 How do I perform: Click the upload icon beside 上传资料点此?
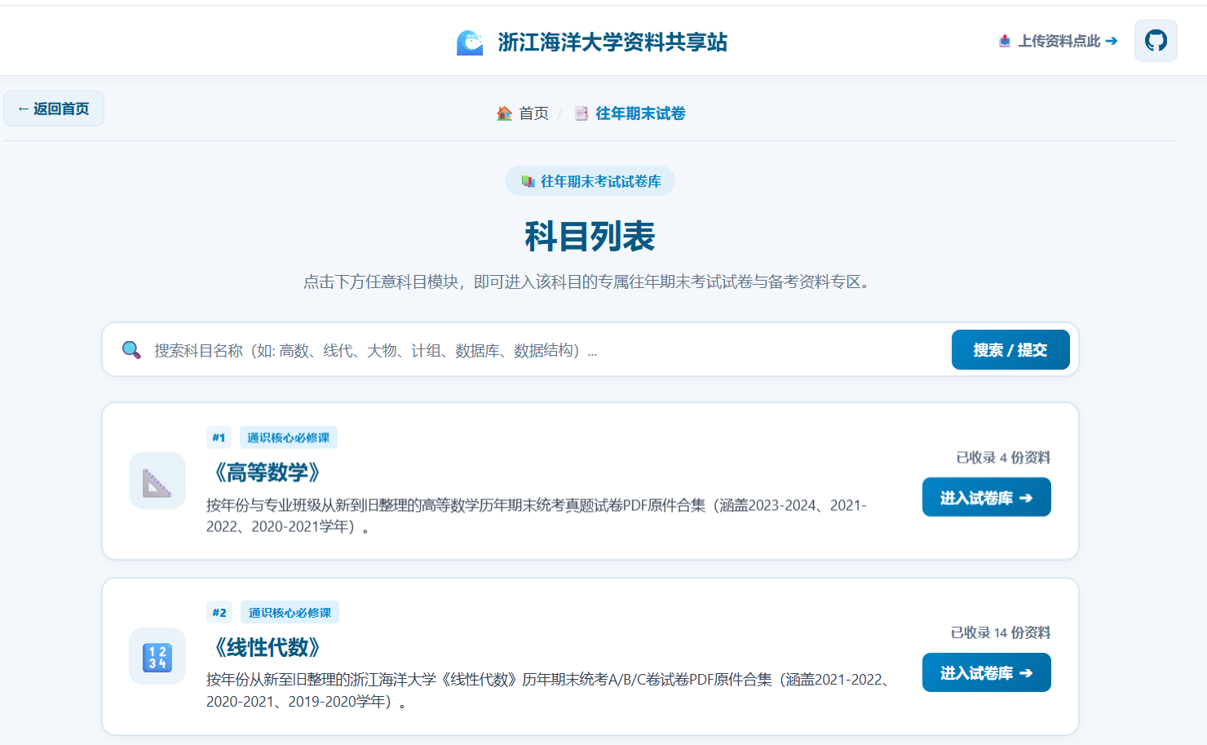(x=1005, y=41)
